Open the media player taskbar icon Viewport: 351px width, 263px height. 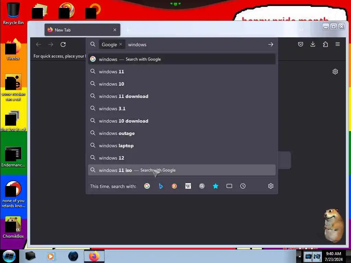tap(51, 256)
